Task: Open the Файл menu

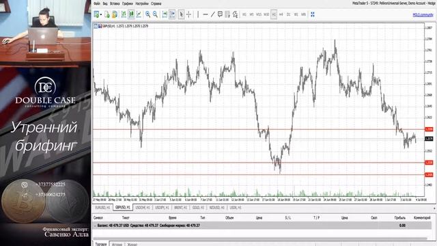Action: pos(97,3)
